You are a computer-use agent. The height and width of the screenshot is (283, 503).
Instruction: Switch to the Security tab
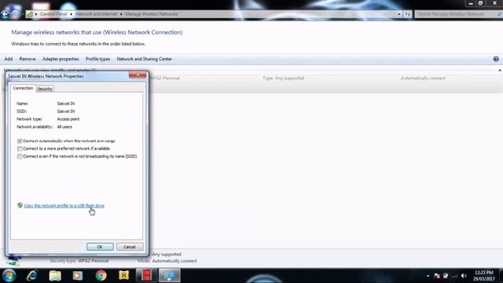(45, 89)
